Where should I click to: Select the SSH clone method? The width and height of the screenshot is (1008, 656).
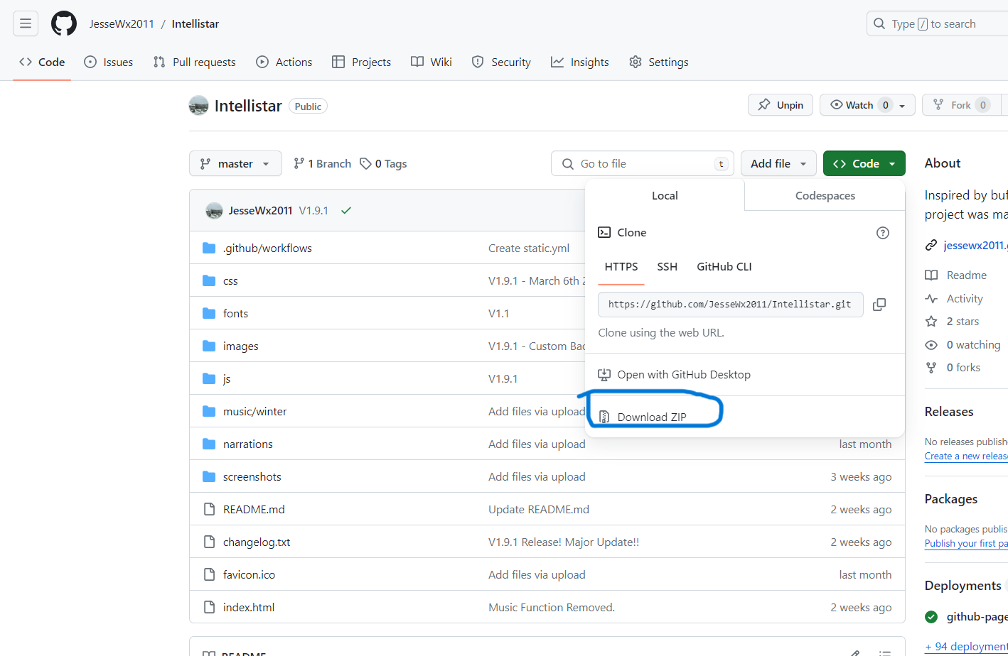point(667,267)
